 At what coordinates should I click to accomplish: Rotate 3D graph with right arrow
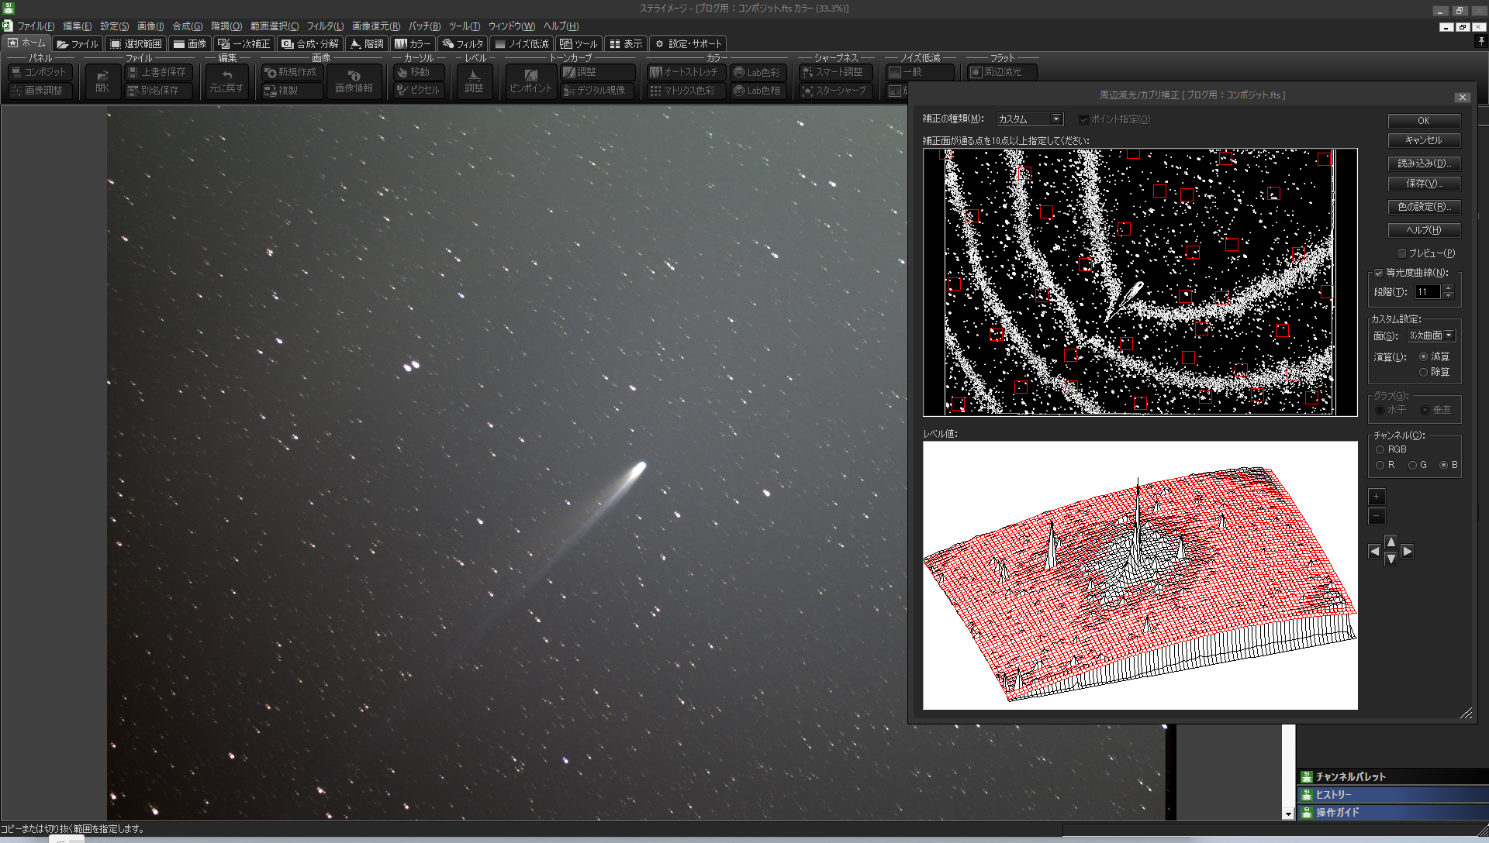[1408, 551]
